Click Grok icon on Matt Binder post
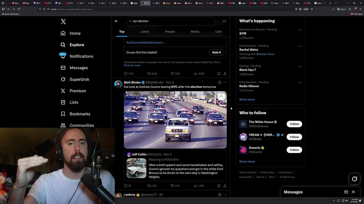 coord(219,82)
